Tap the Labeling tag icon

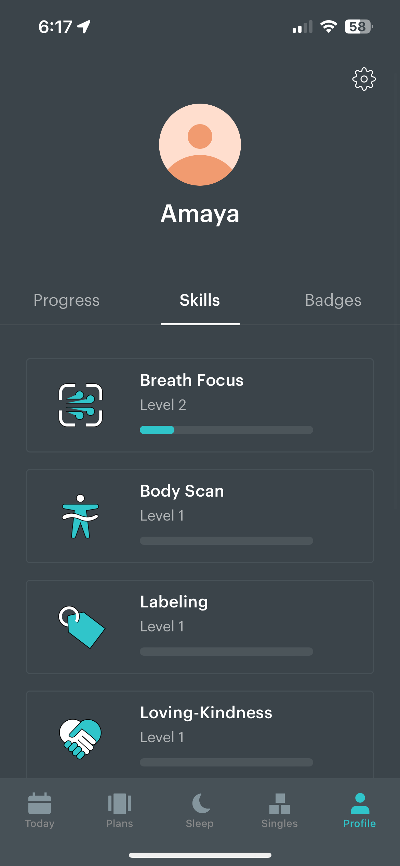coord(81,627)
